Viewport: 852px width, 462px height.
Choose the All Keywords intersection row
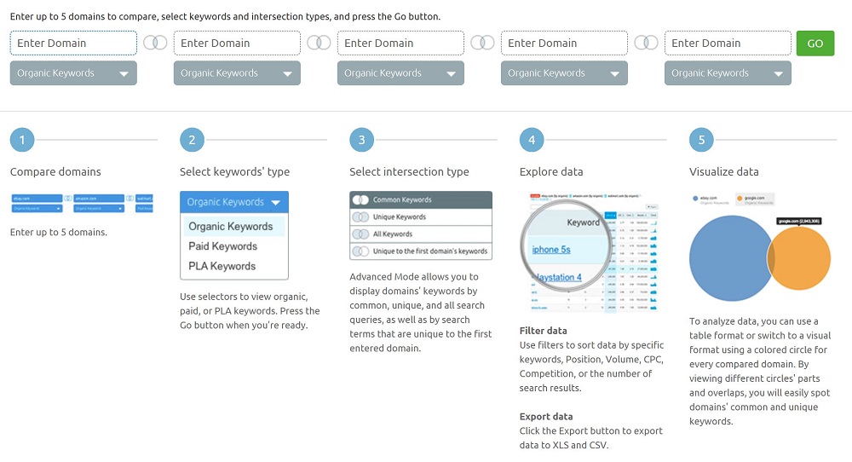pos(421,234)
